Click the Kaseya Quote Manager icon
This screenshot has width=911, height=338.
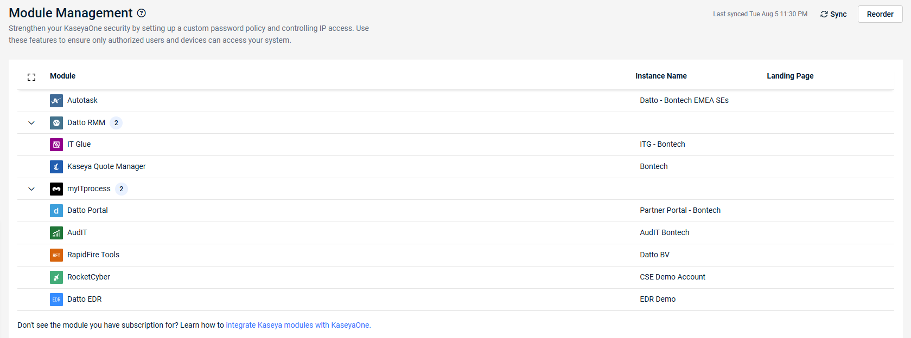click(56, 167)
